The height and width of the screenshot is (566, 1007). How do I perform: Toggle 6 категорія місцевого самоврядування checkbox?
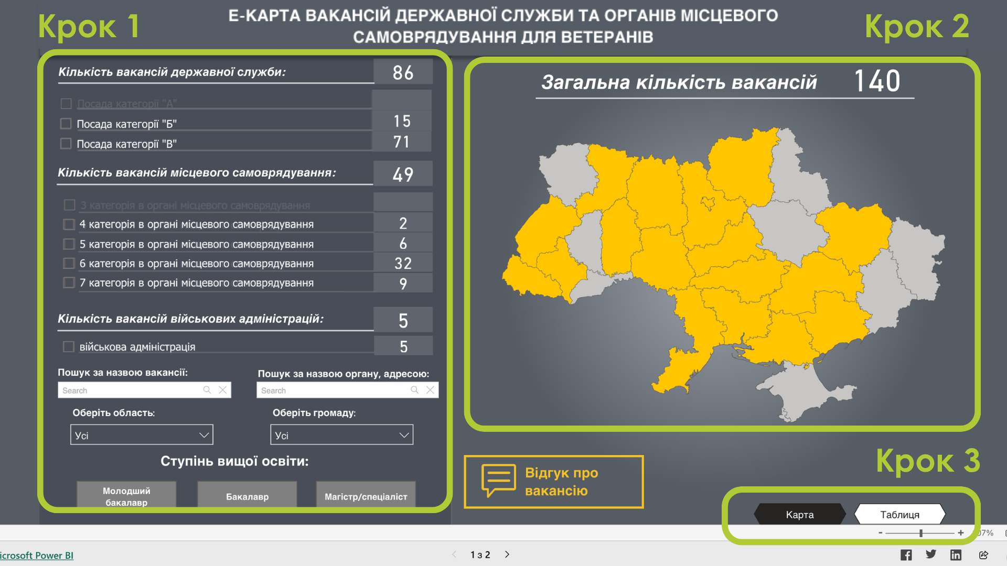(x=69, y=263)
